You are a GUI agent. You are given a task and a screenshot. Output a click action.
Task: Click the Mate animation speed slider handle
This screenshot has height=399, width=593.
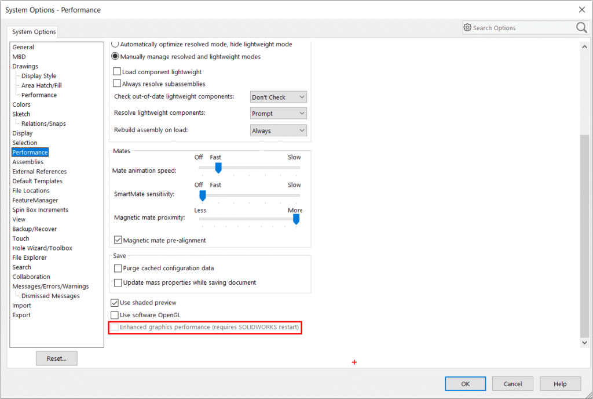click(x=218, y=168)
